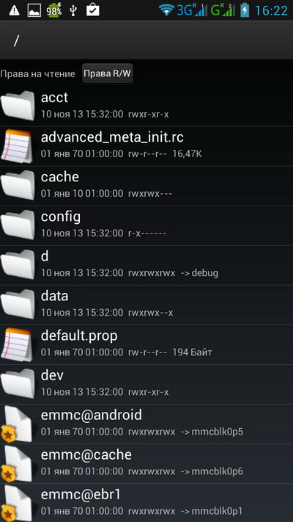Tap the advanced_meta_init.rc notepad file icon
Image resolution: width=293 pixels, height=522 pixels.
pyautogui.click(x=18, y=146)
